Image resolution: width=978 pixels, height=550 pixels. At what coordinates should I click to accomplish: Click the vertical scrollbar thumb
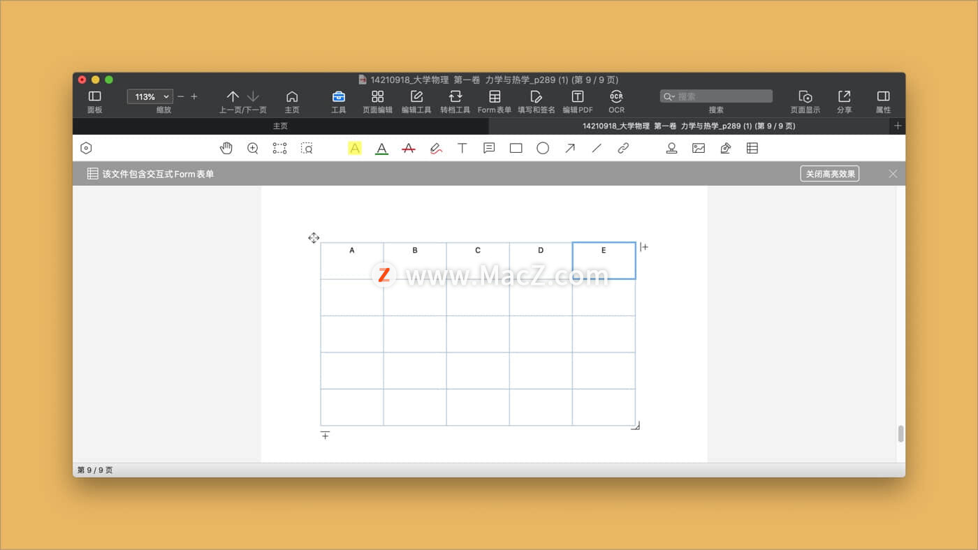tap(900, 433)
